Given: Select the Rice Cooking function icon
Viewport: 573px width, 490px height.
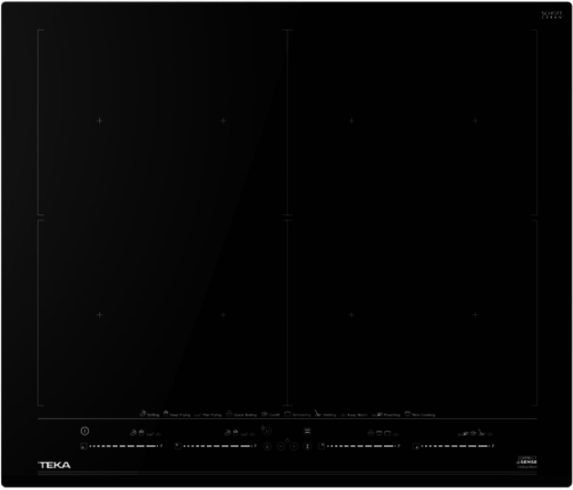Looking at the screenshot, I should point(409,414).
